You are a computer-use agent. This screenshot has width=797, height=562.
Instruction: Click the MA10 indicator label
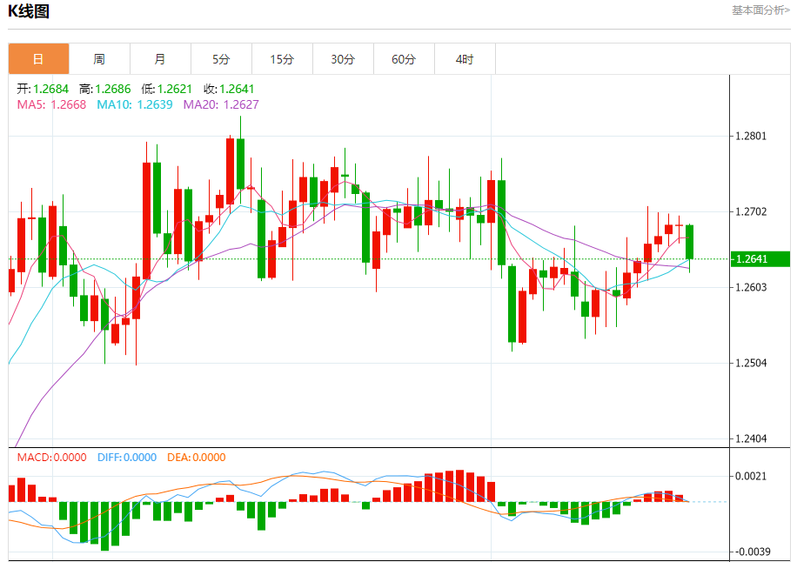tap(135, 104)
